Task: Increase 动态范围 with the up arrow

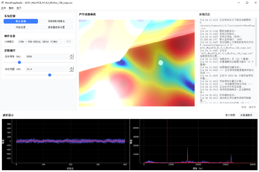Action: click(71, 68)
